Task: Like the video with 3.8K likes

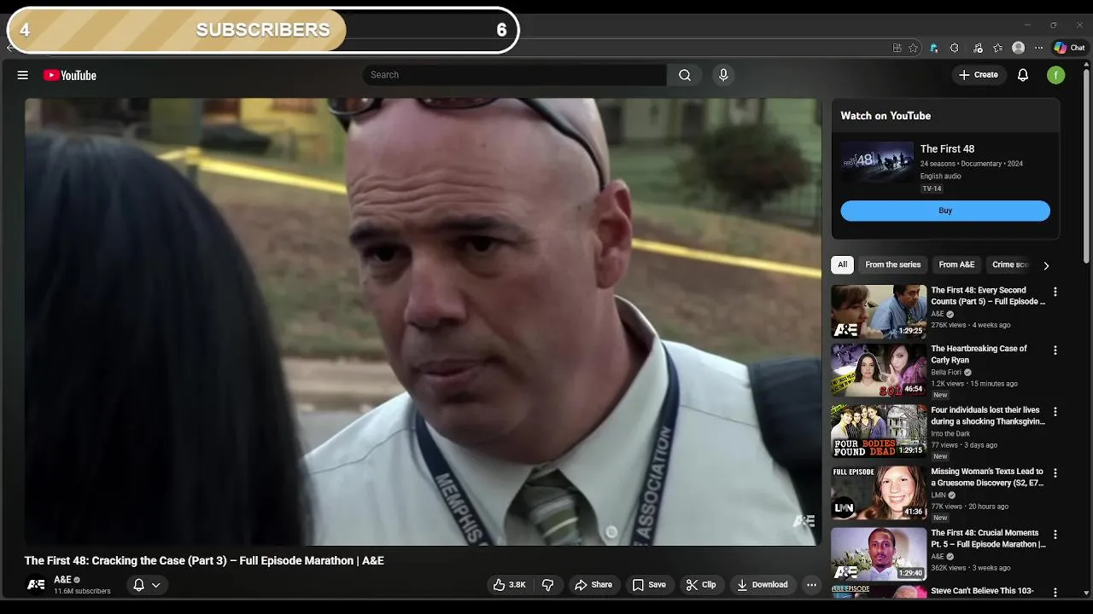Action: tap(510, 585)
